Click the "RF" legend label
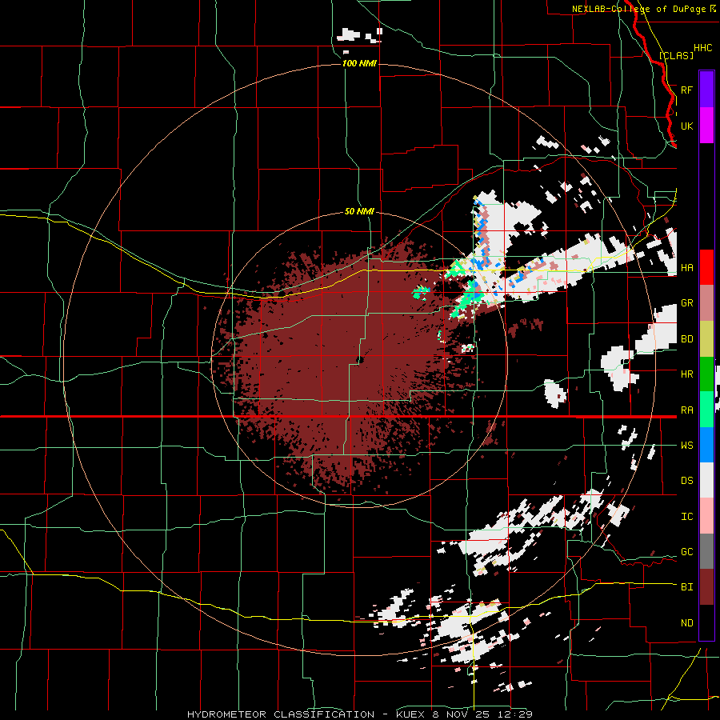 coord(686,90)
